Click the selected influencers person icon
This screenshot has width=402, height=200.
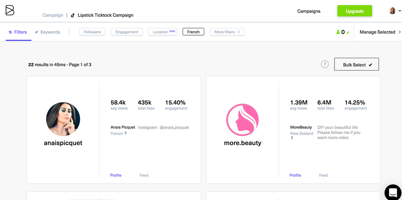click(338, 32)
